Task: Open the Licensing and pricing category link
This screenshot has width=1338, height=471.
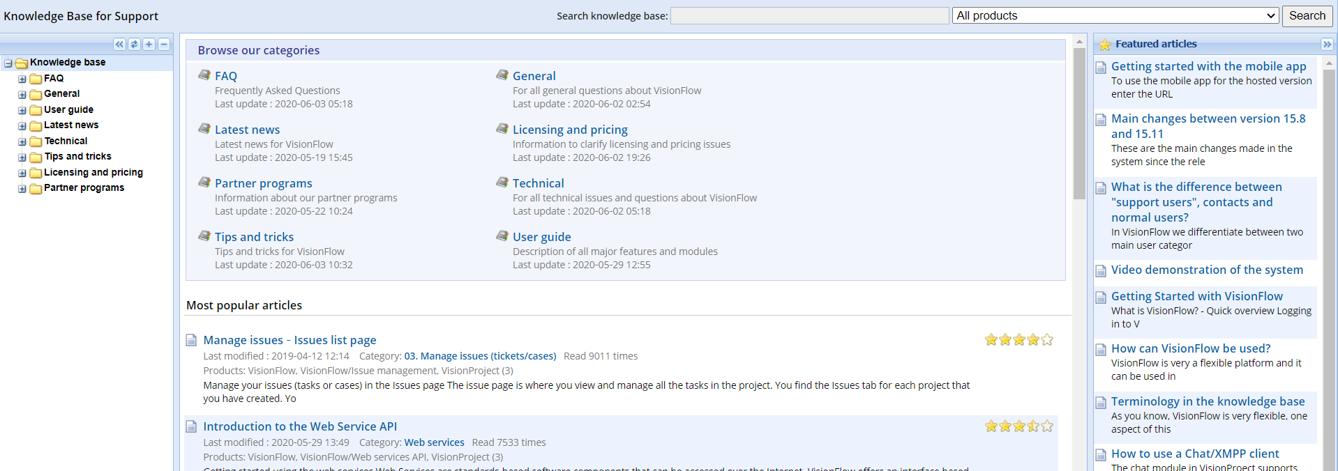Action: tap(570, 130)
